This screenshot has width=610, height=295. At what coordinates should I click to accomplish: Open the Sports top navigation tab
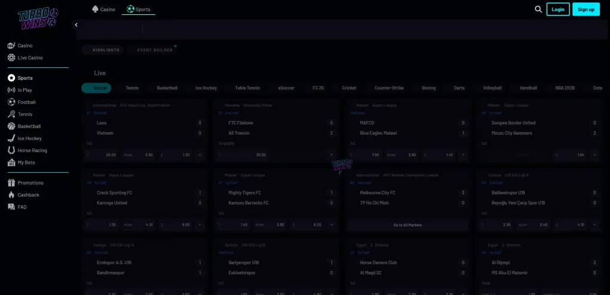pos(138,10)
